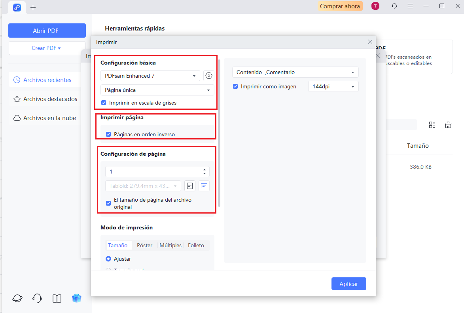
Task: Open the gift promotions icon at bottom left
Action: tap(77, 298)
